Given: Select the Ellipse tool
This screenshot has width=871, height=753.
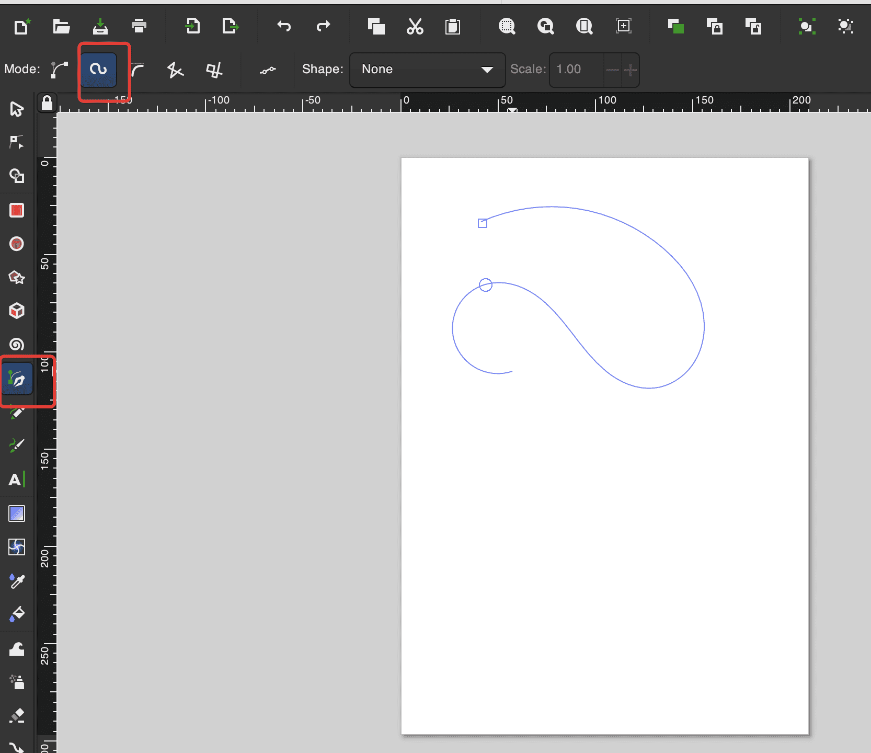Looking at the screenshot, I should 17,244.
